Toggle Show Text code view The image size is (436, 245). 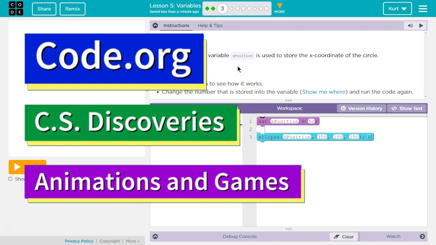tap(407, 108)
